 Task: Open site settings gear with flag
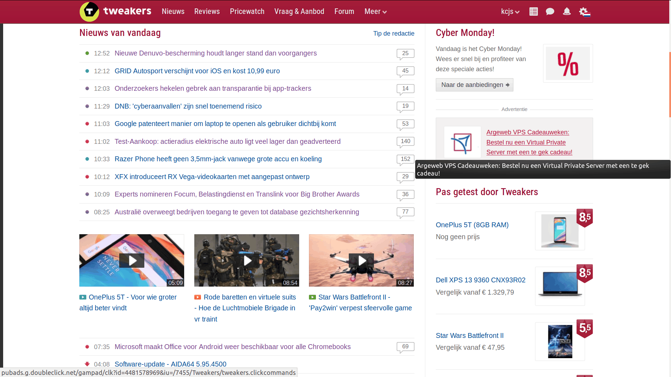(584, 12)
